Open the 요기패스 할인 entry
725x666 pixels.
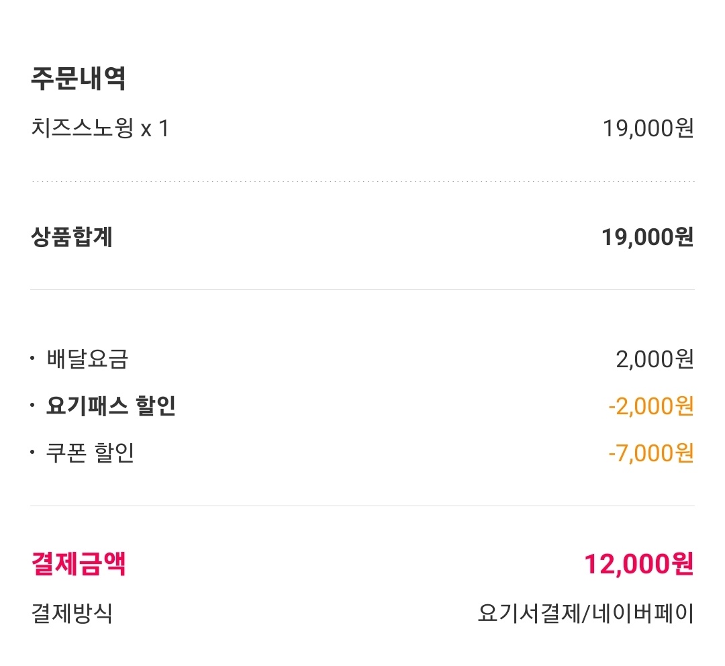pos(111,406)
